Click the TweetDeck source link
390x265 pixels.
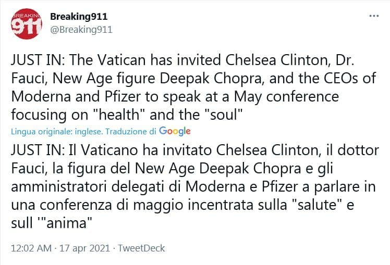[141, 248]
